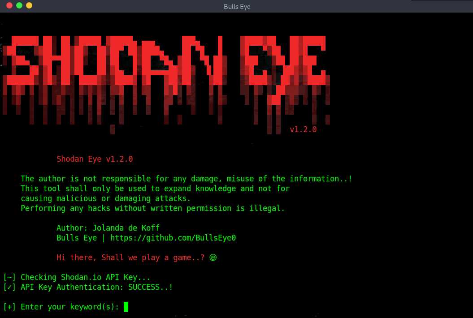Click the line 'Performing any hacks without written permission'
The height and width of the screenshot is (318, 473).
coord(152,208)
